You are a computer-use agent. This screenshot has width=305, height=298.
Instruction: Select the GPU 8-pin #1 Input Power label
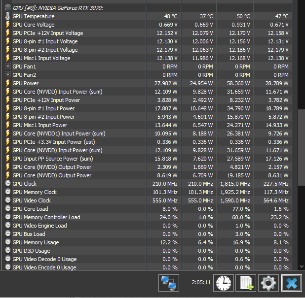pos(43,108)
